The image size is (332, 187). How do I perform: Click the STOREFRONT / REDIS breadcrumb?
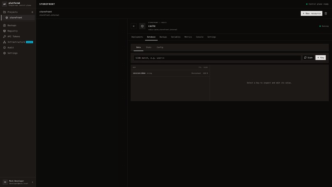pyautogui.click(x=157, y=23)
